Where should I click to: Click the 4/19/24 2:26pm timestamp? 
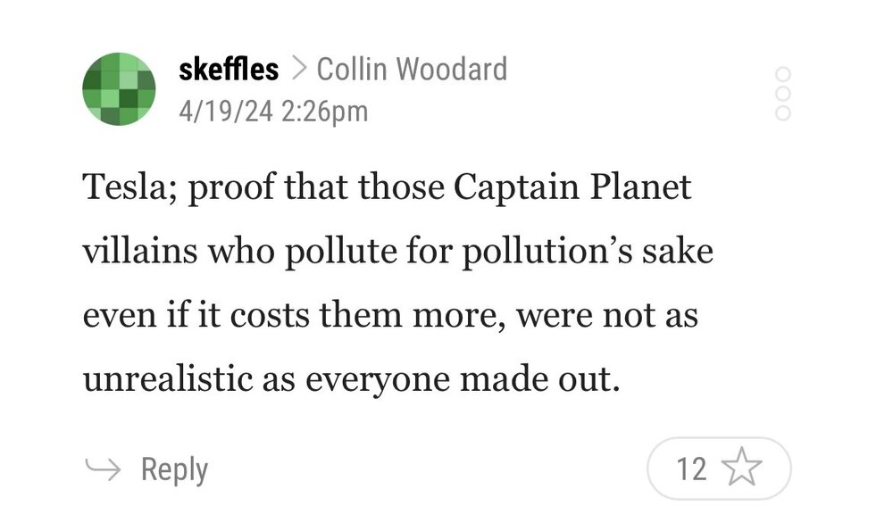(273, 112)
